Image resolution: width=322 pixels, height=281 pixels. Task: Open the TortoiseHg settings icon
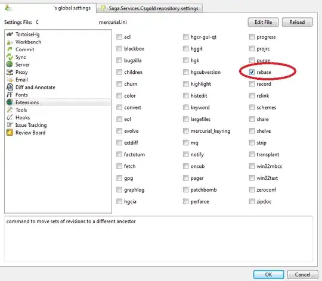[10, 34]
